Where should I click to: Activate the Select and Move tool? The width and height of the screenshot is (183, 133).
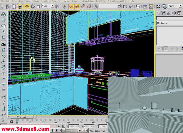click(x=27, y=7)
